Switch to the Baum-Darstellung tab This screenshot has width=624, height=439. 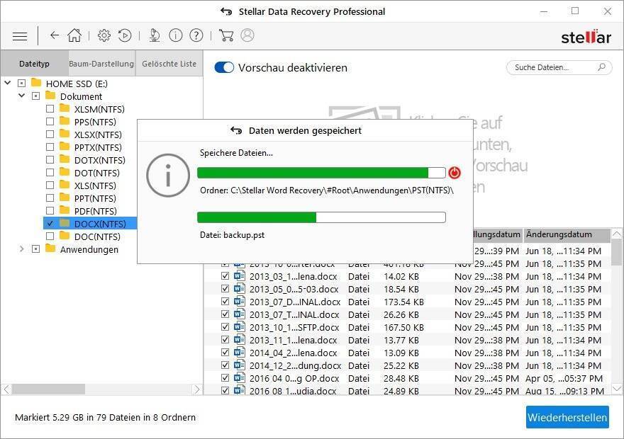[x=101, y=64]
